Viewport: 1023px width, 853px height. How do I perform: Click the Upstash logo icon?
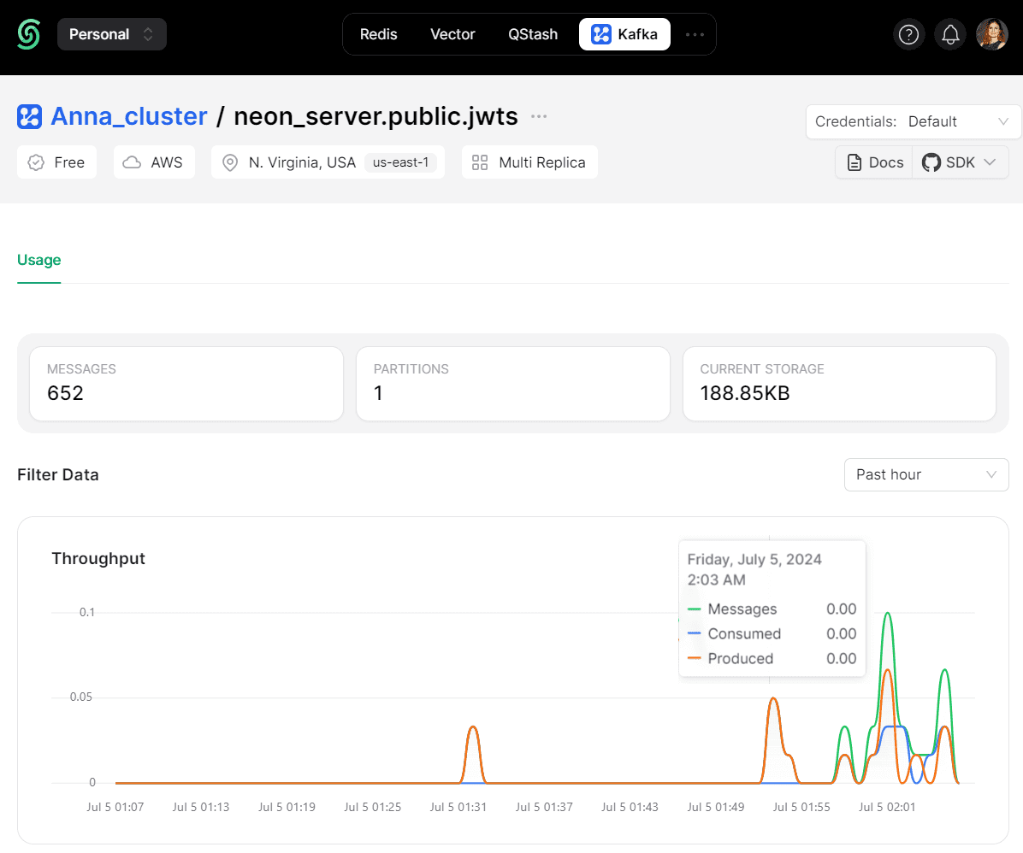[x=29, y=34]
